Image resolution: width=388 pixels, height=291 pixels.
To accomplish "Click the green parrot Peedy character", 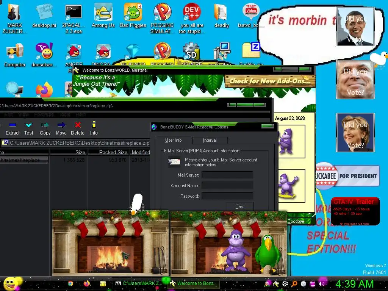I will (268, 253).
